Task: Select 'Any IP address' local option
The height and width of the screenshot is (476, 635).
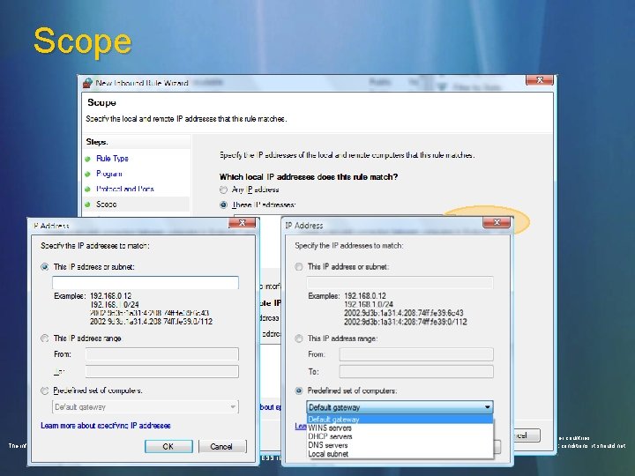Action: pyautogui.click(x=223, y=190)
